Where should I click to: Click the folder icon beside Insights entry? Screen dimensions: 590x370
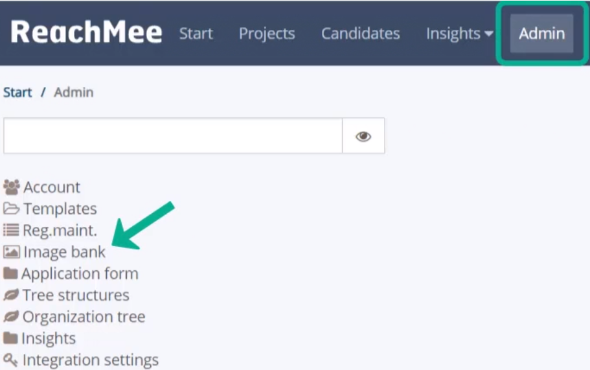(10, 338)
